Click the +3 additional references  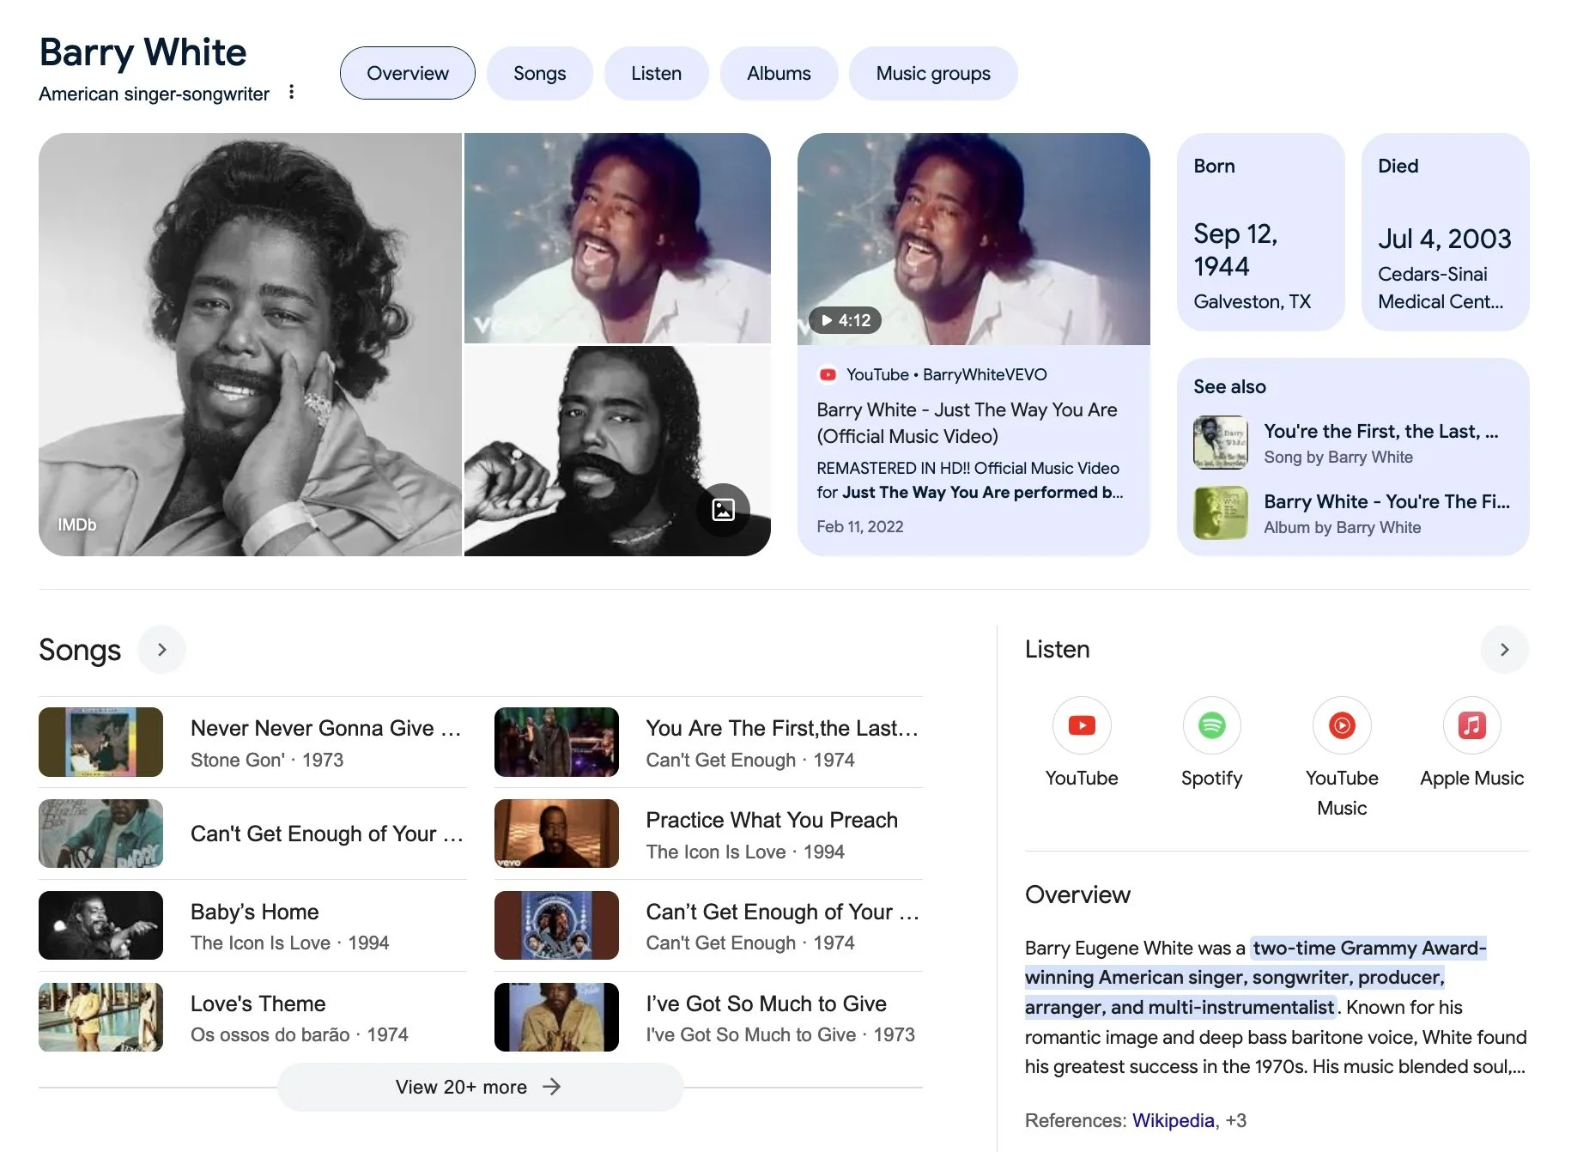tap(1236, 1120)
